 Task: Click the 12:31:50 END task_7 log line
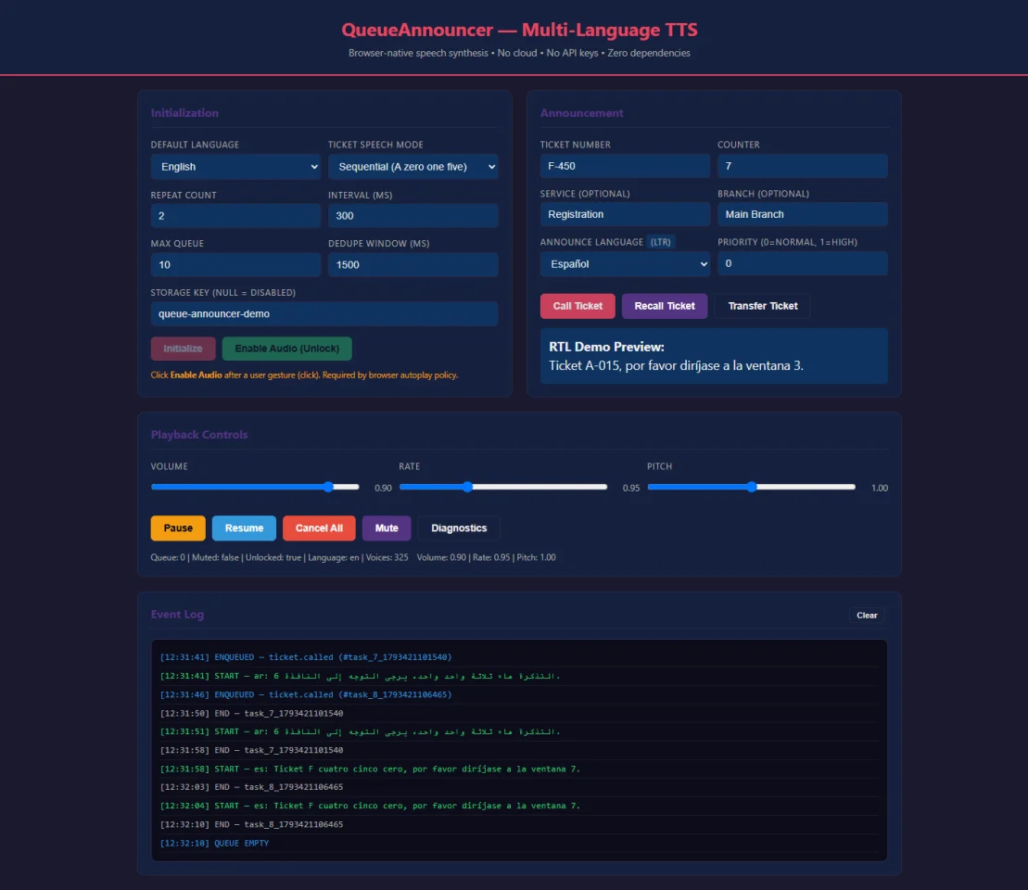519,713
